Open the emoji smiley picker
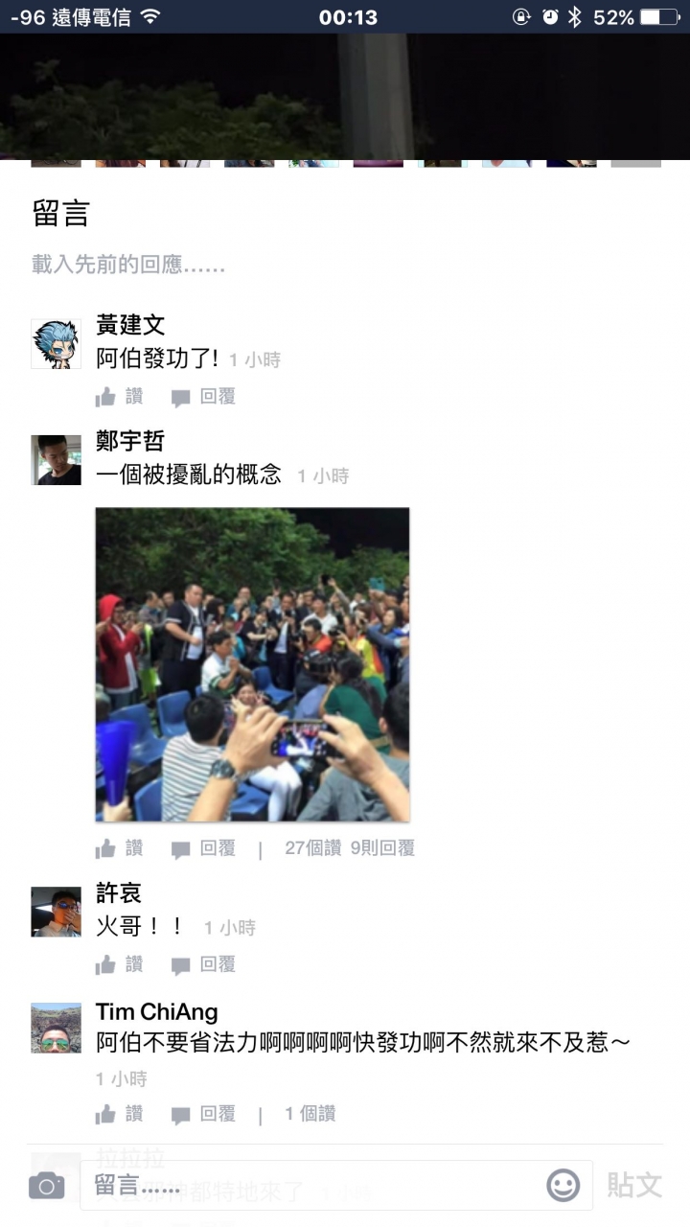This screenshot has height=1227, width=690. 563,1186
